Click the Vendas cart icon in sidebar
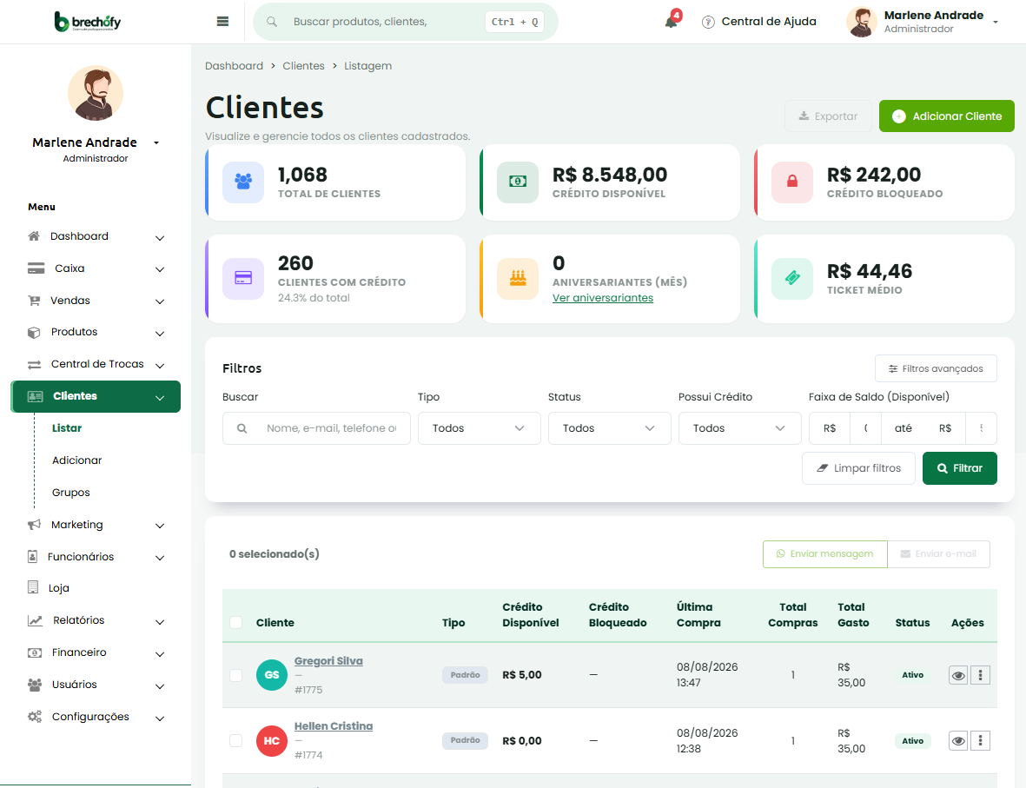The height and width of the screenshot is (788, 1026). (x=34, y=301)
